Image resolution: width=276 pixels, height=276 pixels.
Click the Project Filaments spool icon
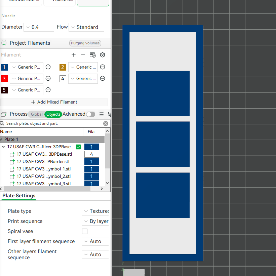click(x=4, y=43)
